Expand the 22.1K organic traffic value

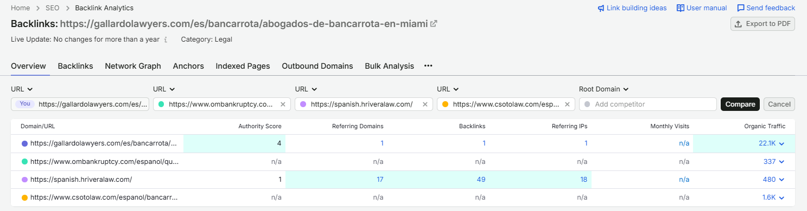click(x=781, y=143)
